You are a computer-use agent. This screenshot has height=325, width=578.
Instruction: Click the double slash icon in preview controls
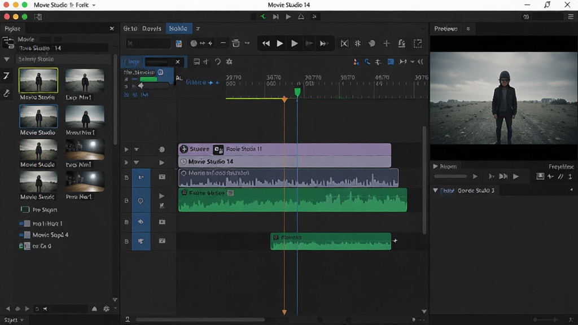[x=561, y=177]
